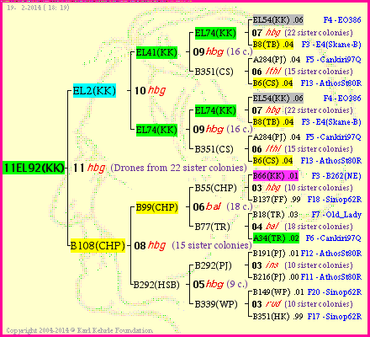Select the green A34(TR) .02 entry
Viewport: 370px width, 337px height.
pyautogui.click(x=276, y=238)
